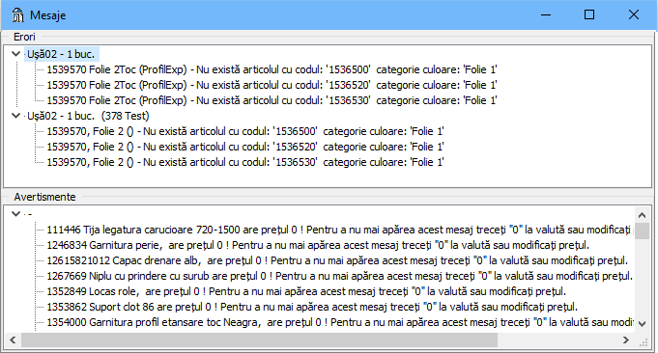658x353 pixels.
Task: Click the Mesaje app icon in title bar
Action: [x=18, y=15]
